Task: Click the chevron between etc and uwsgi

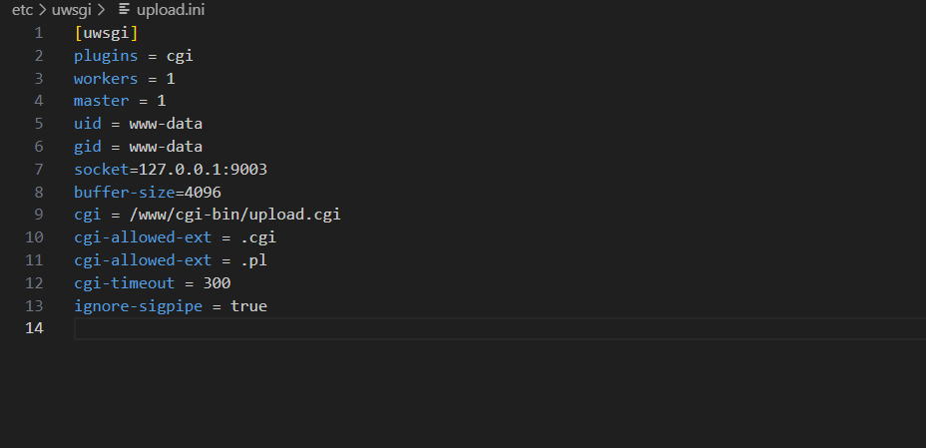Action: 42,10
